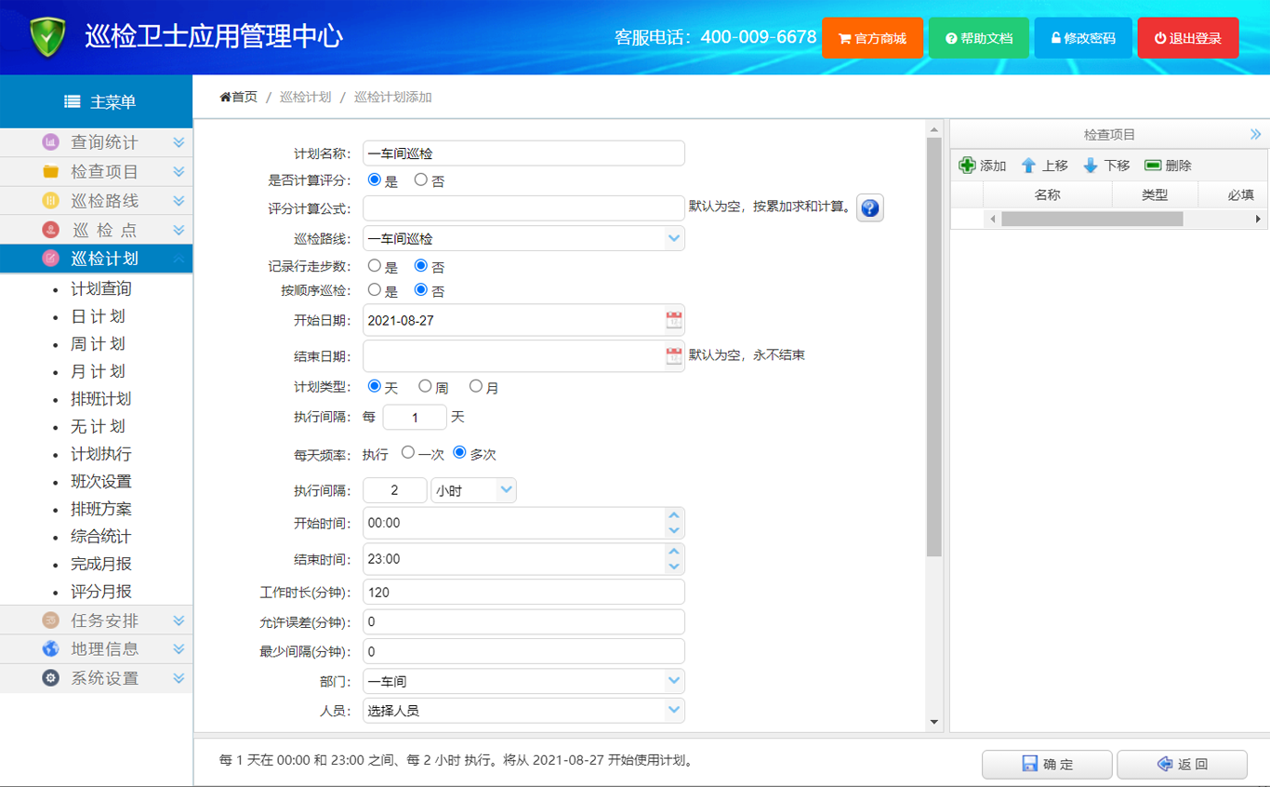
Task: Expand the Task Arrangement menu section
Action: point(104,620)
